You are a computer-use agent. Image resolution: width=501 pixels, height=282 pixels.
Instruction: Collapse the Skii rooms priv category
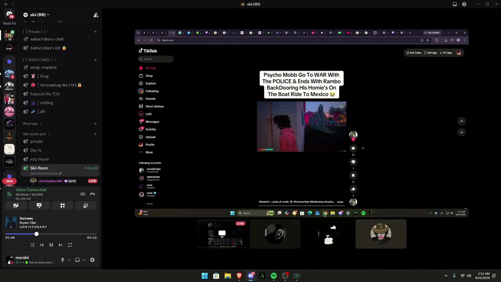point(36,134)
